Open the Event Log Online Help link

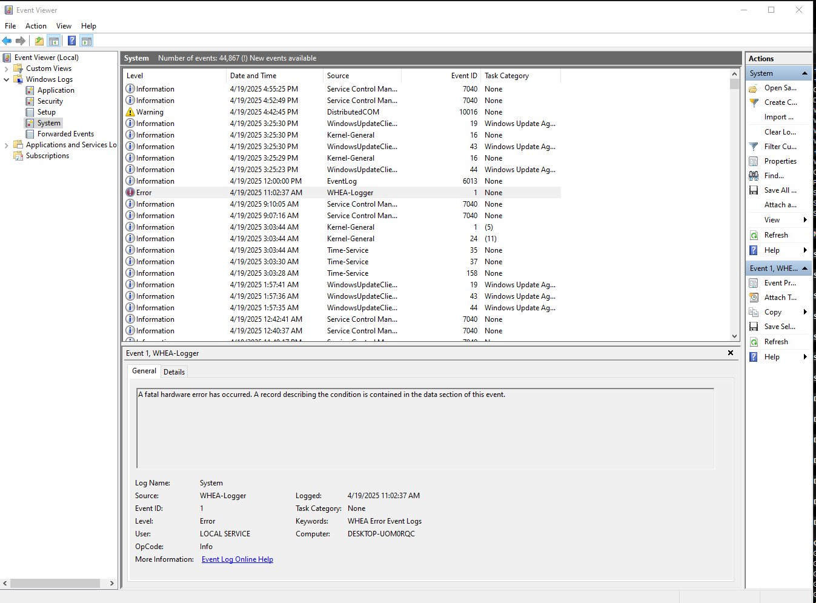click(237, 559)
